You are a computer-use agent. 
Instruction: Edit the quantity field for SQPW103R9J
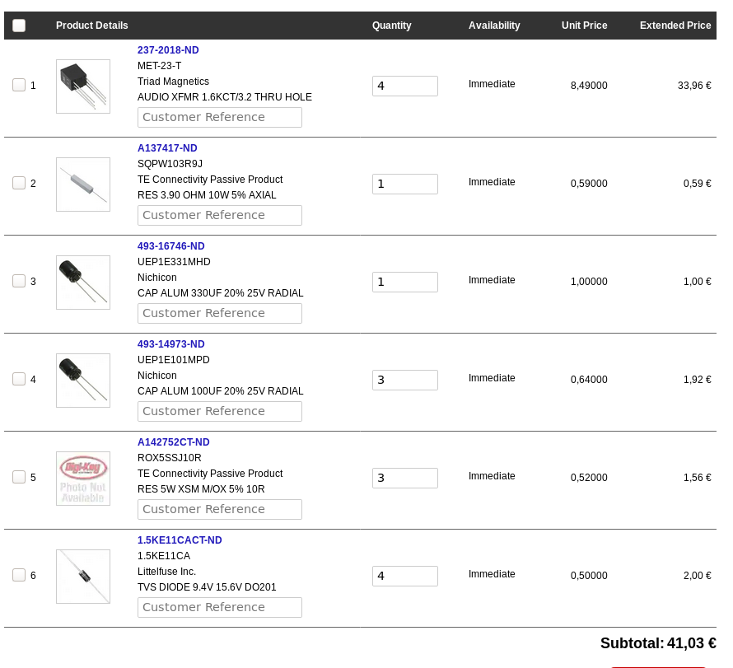[x=405, y=184]
